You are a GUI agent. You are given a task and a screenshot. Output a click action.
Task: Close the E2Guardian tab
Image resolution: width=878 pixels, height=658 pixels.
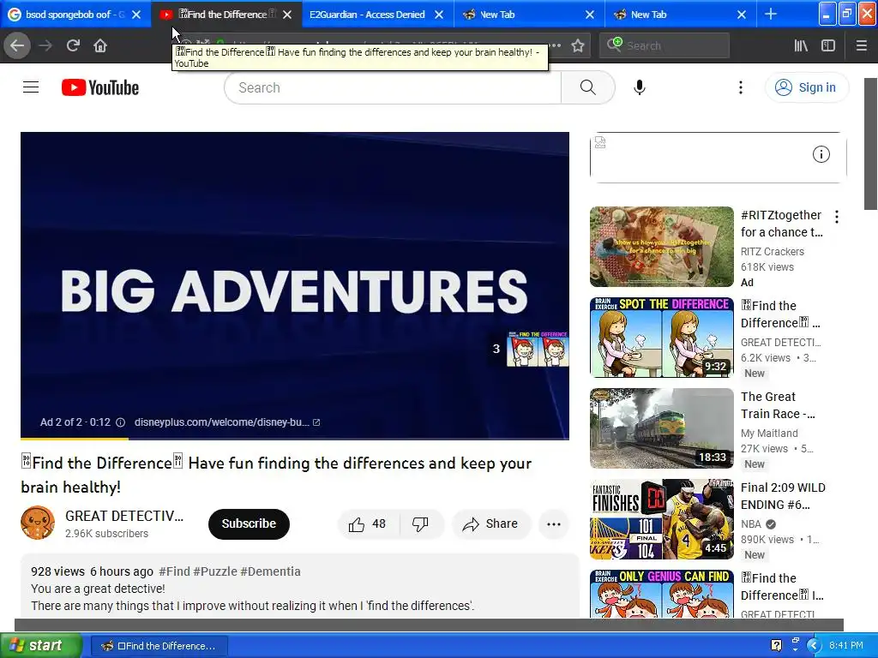[x=439, y=15]
